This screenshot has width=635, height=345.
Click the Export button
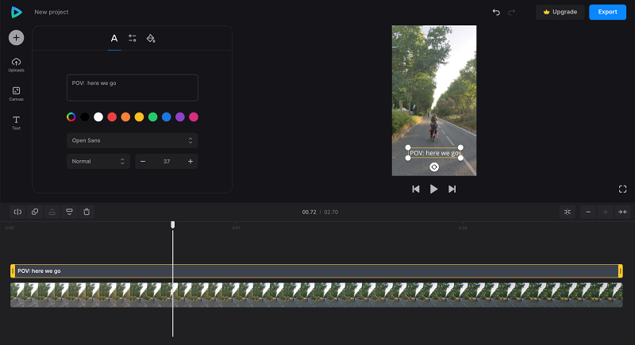pos(607,12)
